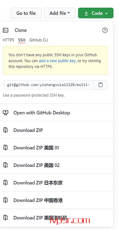Click the zip icon for 日本东京 download
Image resolution: width=119 pixels, height=229 pixels.
pyautogui.click(x=6, y=183)
